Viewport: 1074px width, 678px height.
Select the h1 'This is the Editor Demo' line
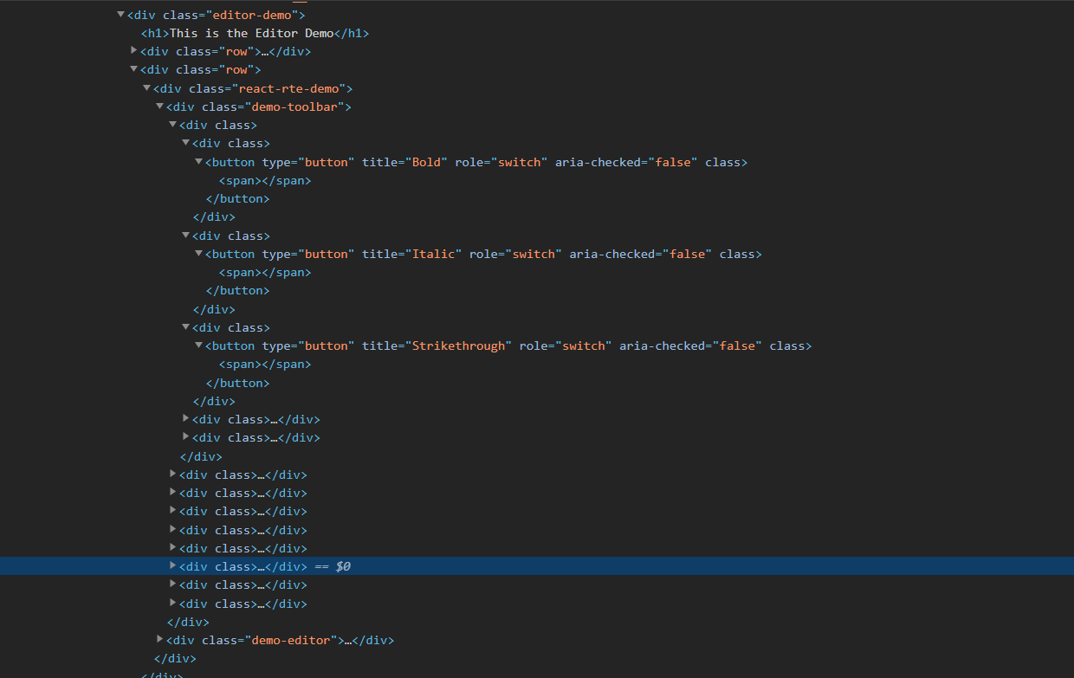click(x=256, y=33)
